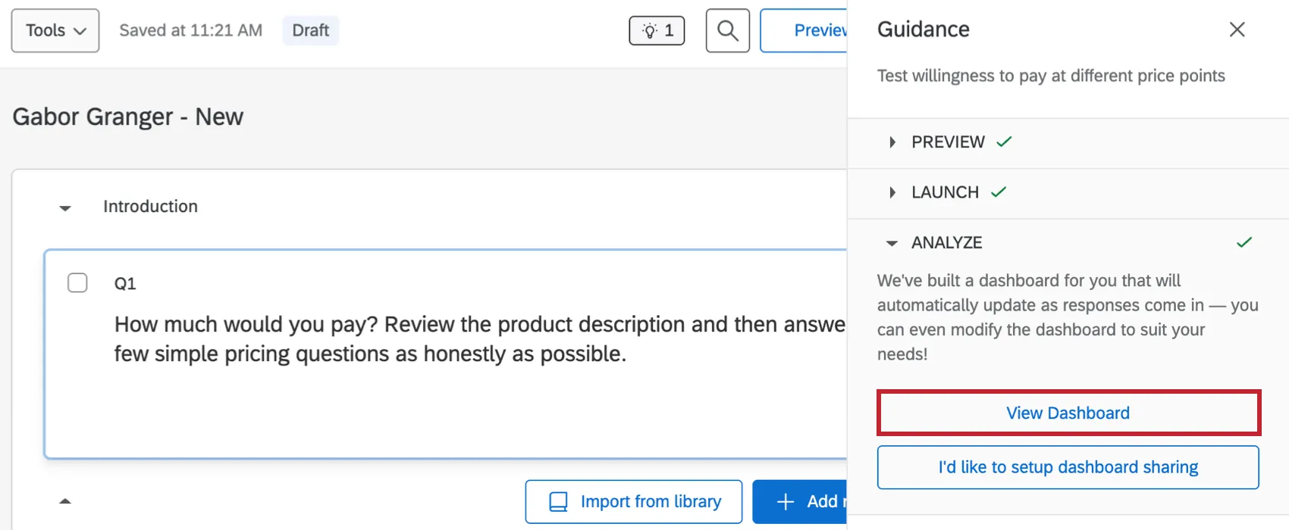Screen dimensions: 1289x530
Task: Click I'd like to setup dashboard sharing
Action: click(1068, 467)
